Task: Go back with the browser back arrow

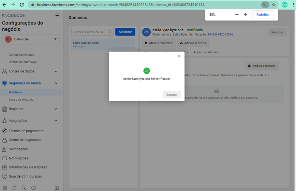Action: 5,5
